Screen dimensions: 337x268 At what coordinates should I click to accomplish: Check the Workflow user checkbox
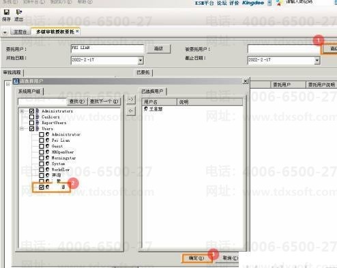(42, 170)
